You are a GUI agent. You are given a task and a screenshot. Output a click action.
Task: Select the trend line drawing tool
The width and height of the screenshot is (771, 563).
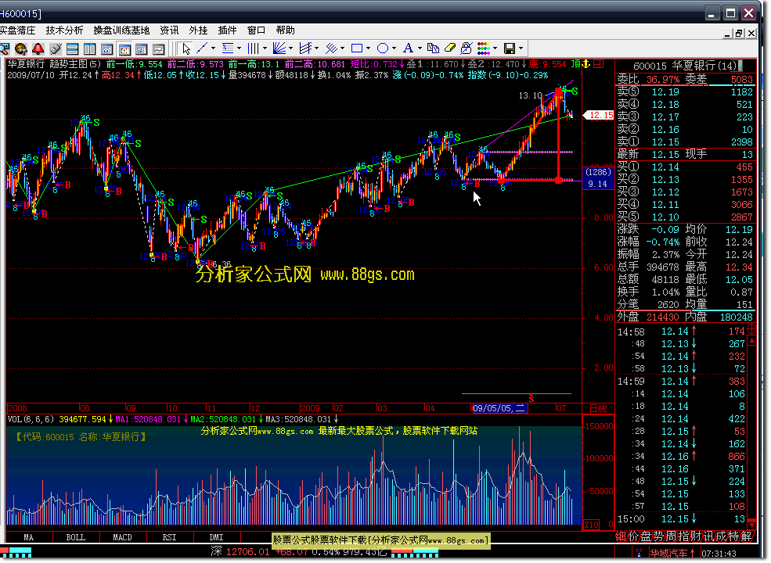[x=202, y=48]
